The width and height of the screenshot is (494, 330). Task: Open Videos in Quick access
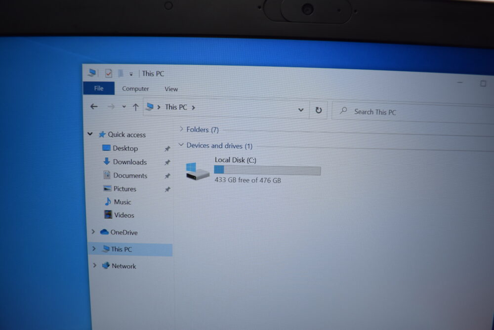click(124, 216)
